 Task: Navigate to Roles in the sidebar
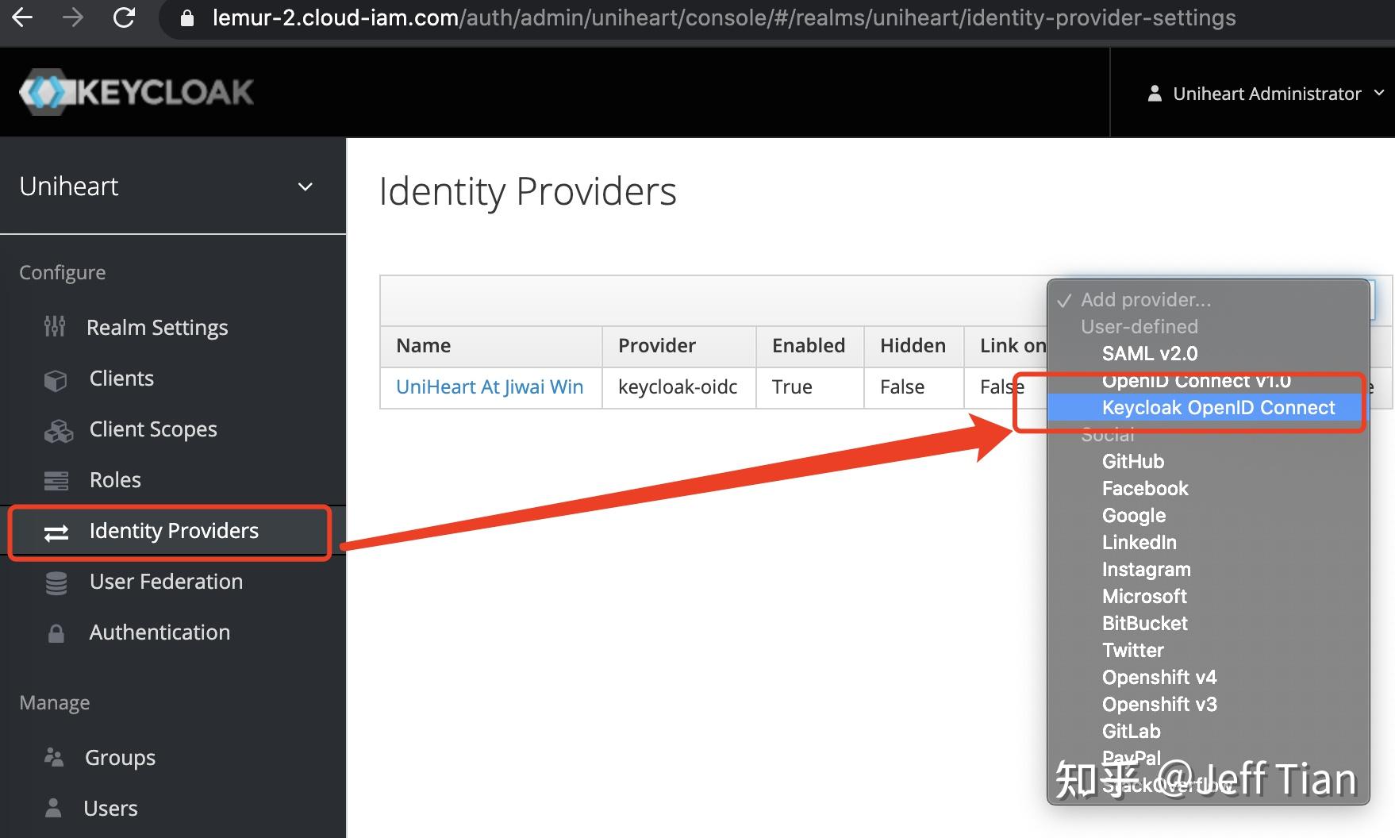(x=115, y=479)
